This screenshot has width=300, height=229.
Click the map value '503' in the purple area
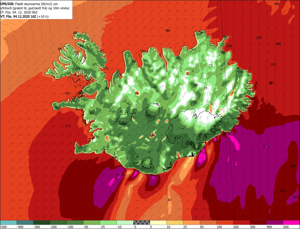[x=266, y=147]
